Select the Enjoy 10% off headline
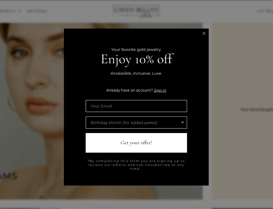This screenshot has height=209, width=273. click(137, 60)
